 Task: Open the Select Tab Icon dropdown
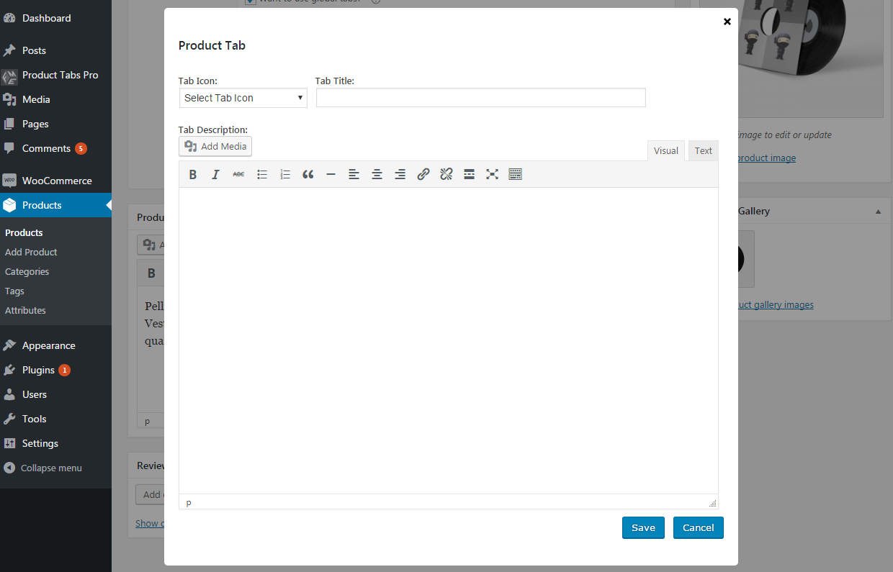coord(243,98)
